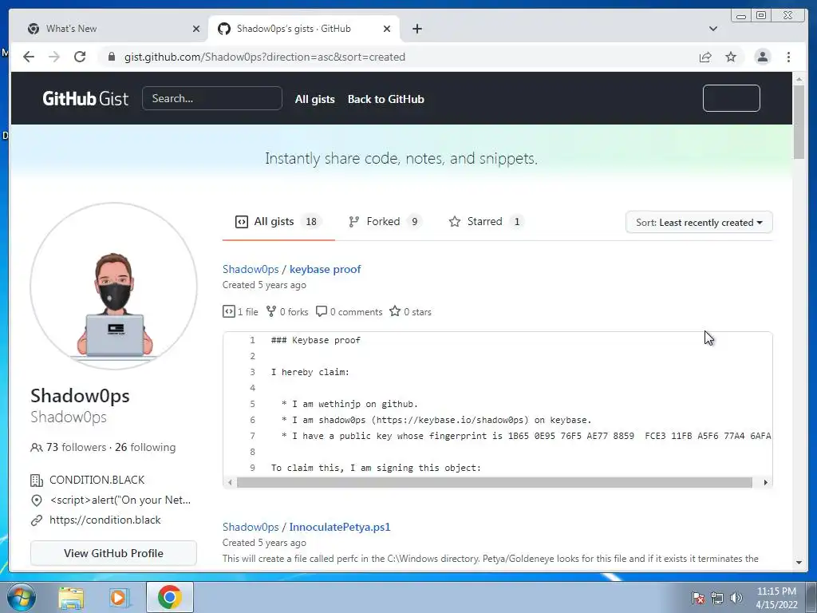Click code box horizontal scroll left arrow
Viewport: 817px width, 613px height.
230,483
